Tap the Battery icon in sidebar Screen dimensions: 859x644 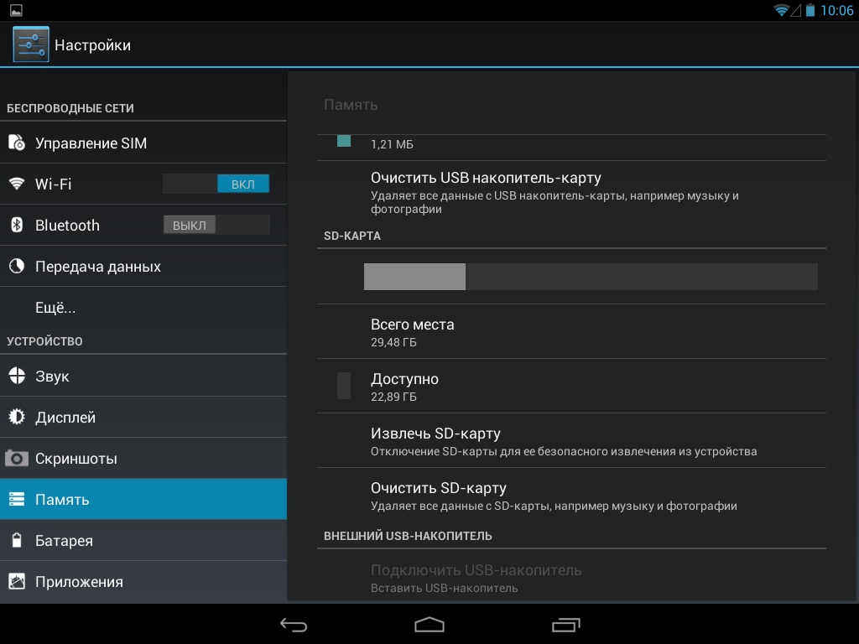[17, 541]
